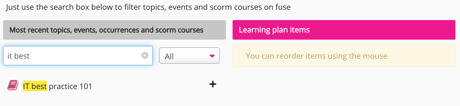Image resolution: width=460 pixels, height=106 pixels.
Task: Click the word 'fuse' in the instruction line
Action: point(283,7)
